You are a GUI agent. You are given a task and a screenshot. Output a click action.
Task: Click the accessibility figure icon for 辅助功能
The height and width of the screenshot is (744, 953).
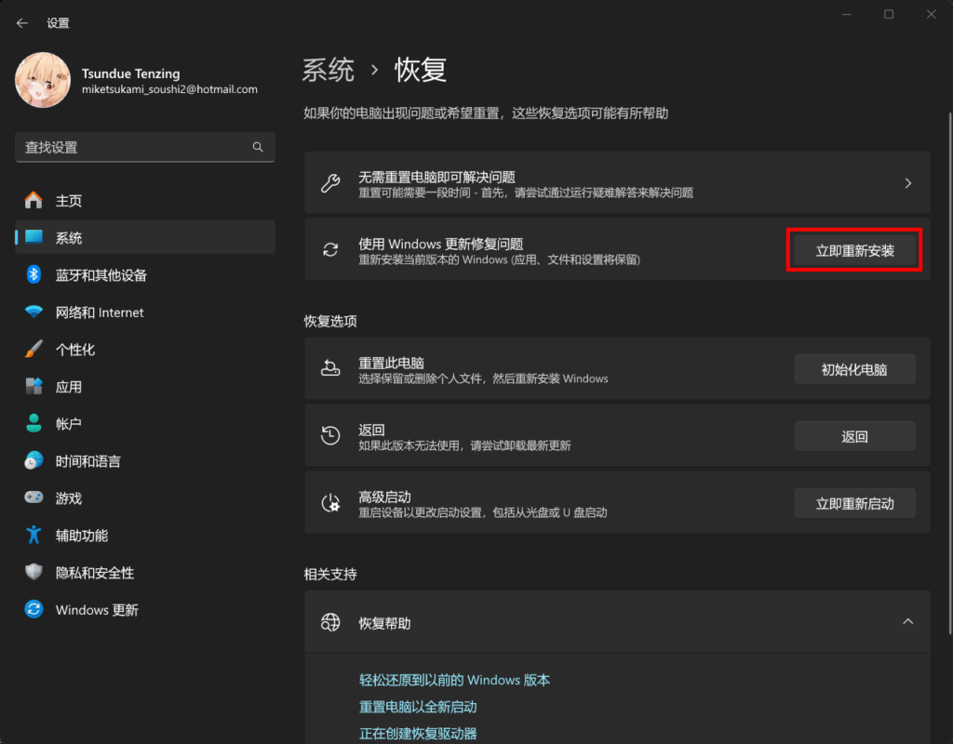(x=34, y=535)
